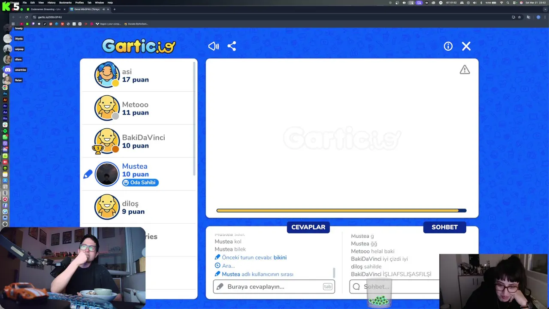Click the Wi-Fi menu bar icon
This screenshot has width=549, height=309.
tap(501, 3)
